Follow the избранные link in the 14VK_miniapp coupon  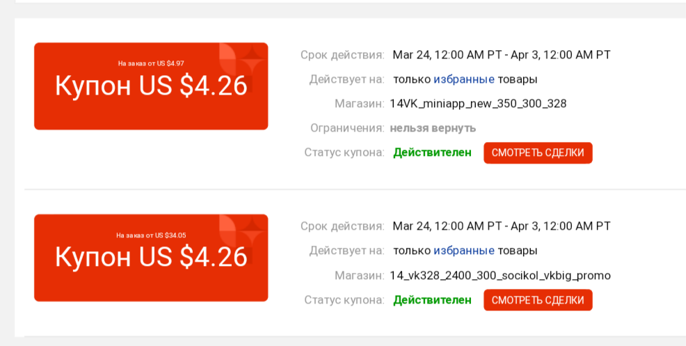(x=464, y=79)
